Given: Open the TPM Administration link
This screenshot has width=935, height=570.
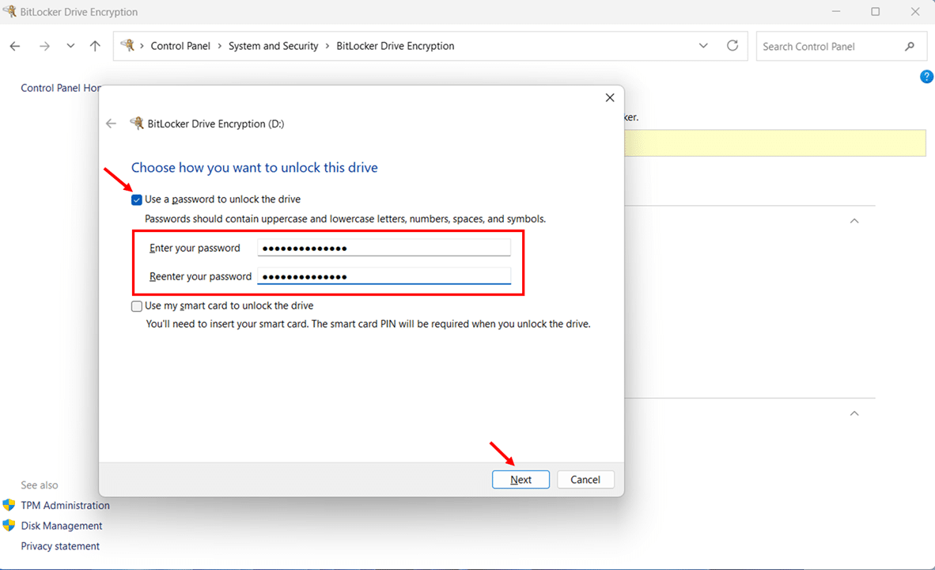Looking at the screenshot, I should click(x=66, y=505).
